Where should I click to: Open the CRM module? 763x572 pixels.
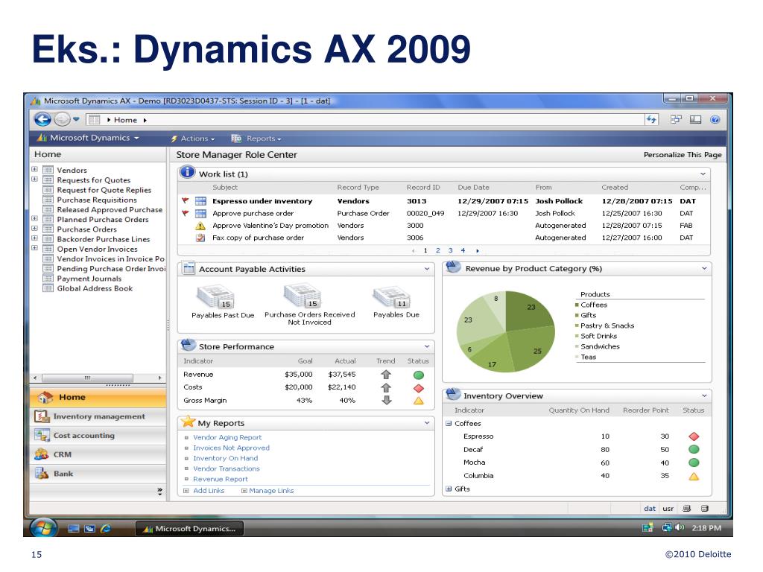coord(98,455)
